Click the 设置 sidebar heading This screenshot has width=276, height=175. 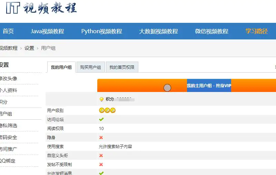pyautogui.click(x=4, y=65)
